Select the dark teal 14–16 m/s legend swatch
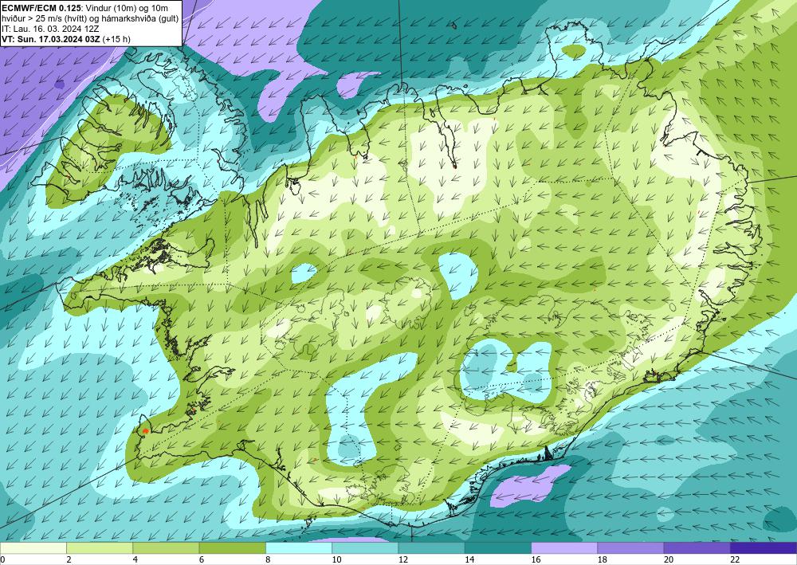Screen dimensions: 797x565 tap(498, 548)
